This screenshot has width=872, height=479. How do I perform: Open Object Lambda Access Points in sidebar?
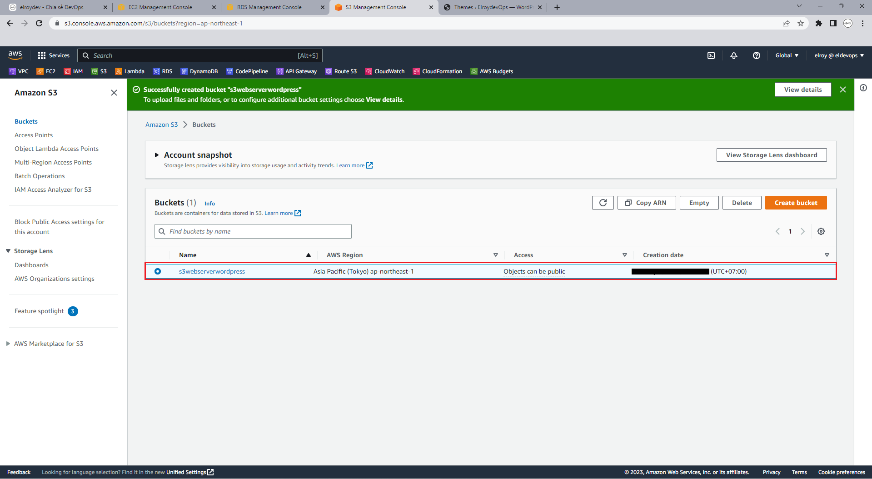click(56, 149)
